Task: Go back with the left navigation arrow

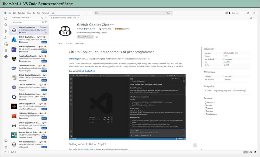Action: click(x=88, y=13)
